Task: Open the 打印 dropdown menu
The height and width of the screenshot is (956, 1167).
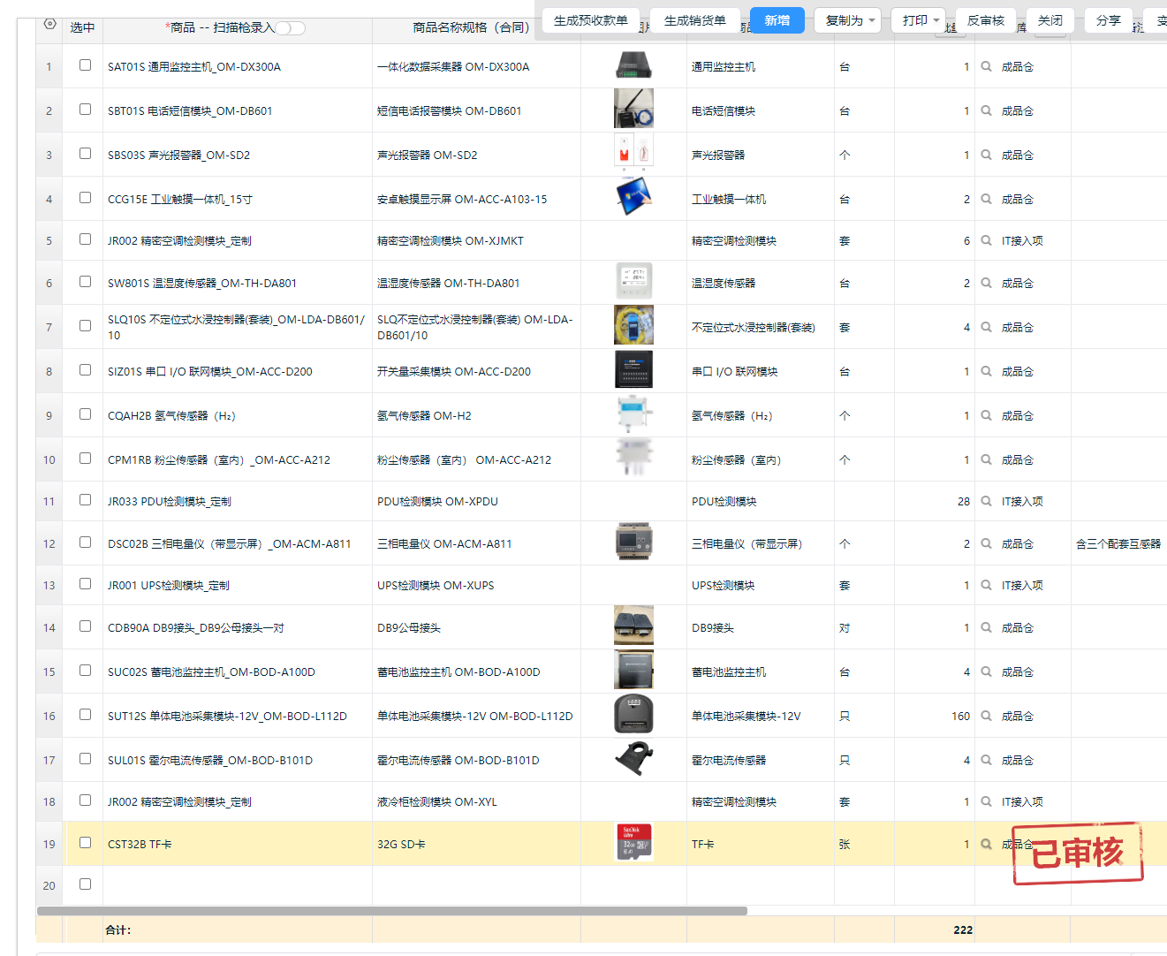Action: coord(921,20)
